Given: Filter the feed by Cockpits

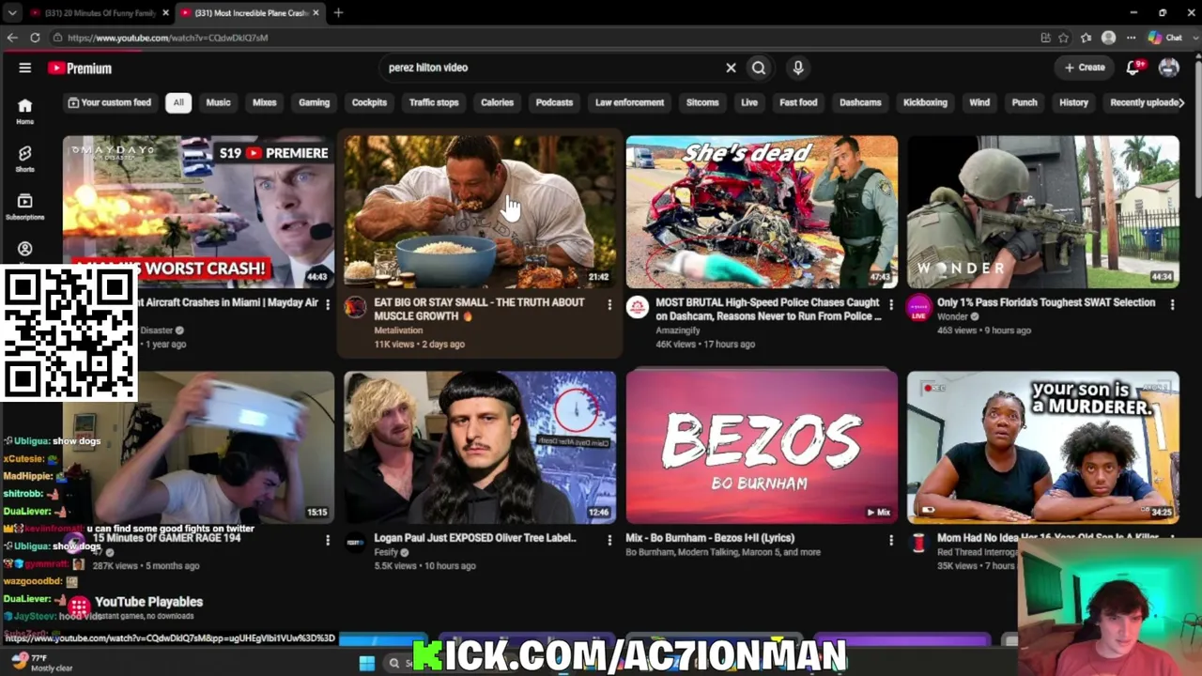Looking at the screenshot, I should coord(369,102).
